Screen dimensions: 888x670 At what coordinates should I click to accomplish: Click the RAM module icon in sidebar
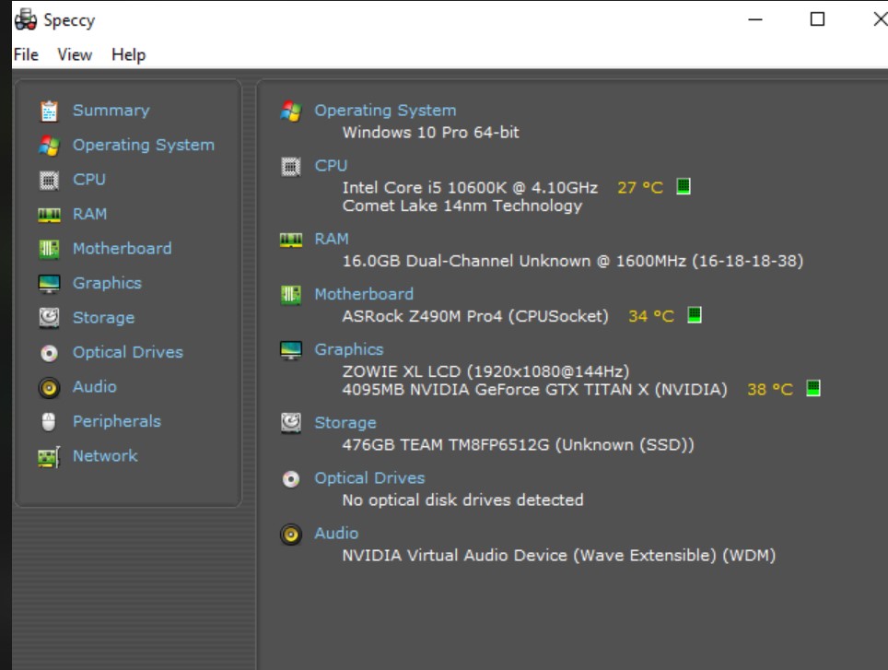coord(49,214)
